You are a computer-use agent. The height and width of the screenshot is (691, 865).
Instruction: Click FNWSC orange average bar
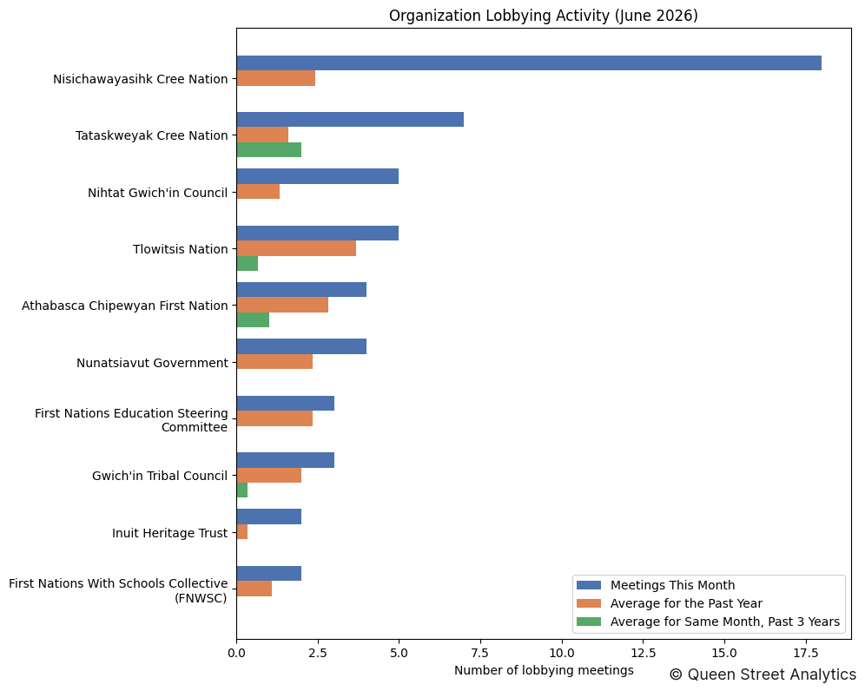(x=254, y=589)
